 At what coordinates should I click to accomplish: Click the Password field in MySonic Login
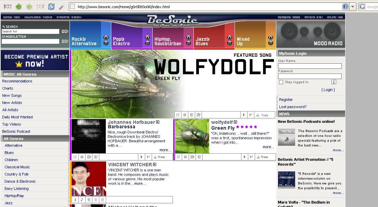coord(310,76)
